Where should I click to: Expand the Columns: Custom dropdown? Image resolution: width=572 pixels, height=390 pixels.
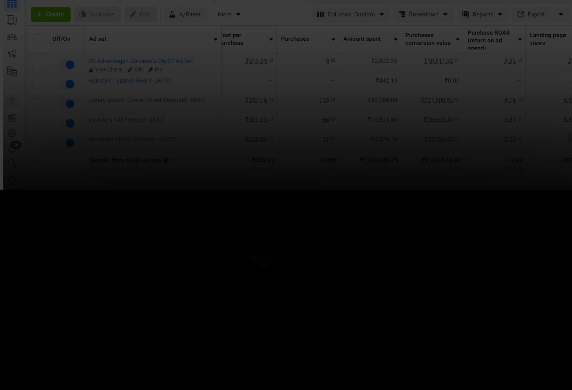click(351, 15)
